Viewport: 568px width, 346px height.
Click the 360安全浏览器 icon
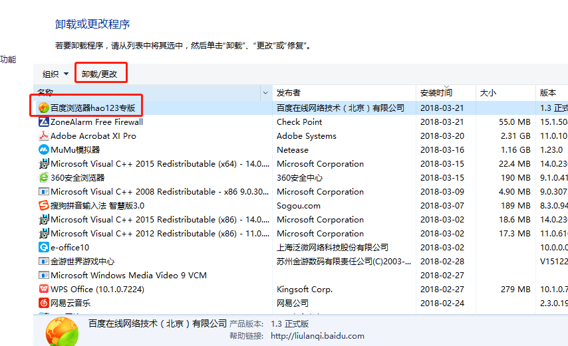(x=44, y=177)
